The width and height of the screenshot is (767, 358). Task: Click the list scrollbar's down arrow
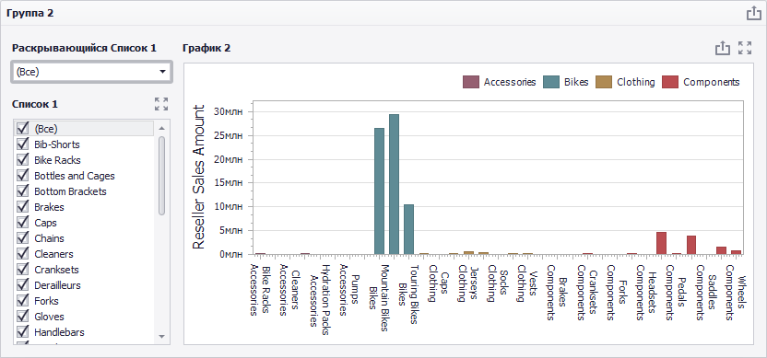(x=162, y=337)
